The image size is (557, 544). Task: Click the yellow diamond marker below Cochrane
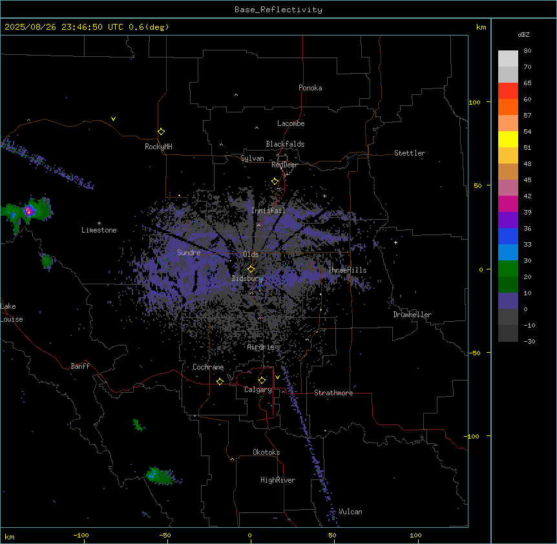pyautogui.click(x=220, y=381)
